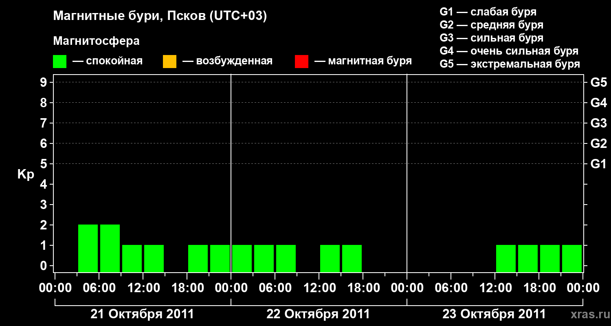Screen dimensions: 611x326
Task: Click the bar starting at 12:00 on 21 October
Action: pos(154,258)
